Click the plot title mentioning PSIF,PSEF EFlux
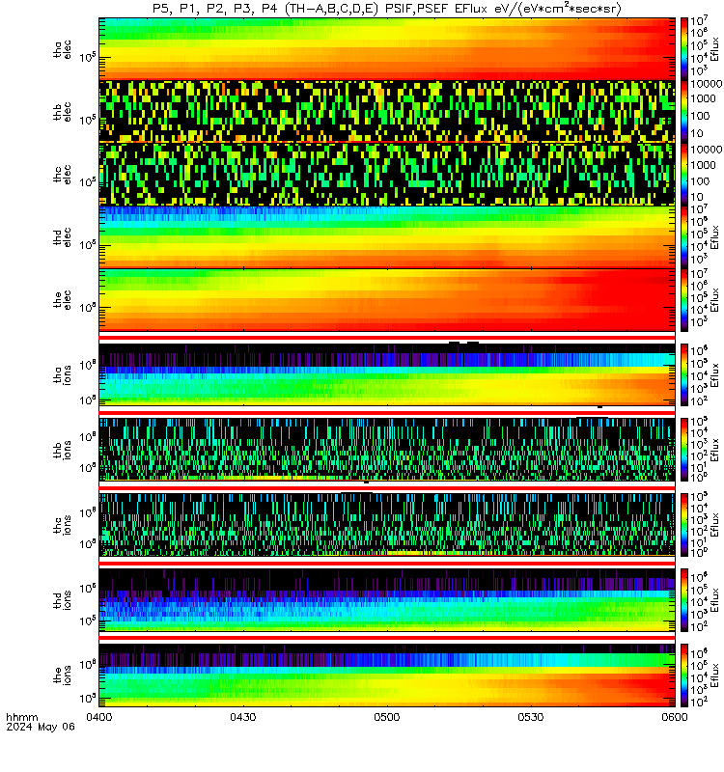Image resolution: width=724 pixels, height=772 pixels. coord(387,9)
